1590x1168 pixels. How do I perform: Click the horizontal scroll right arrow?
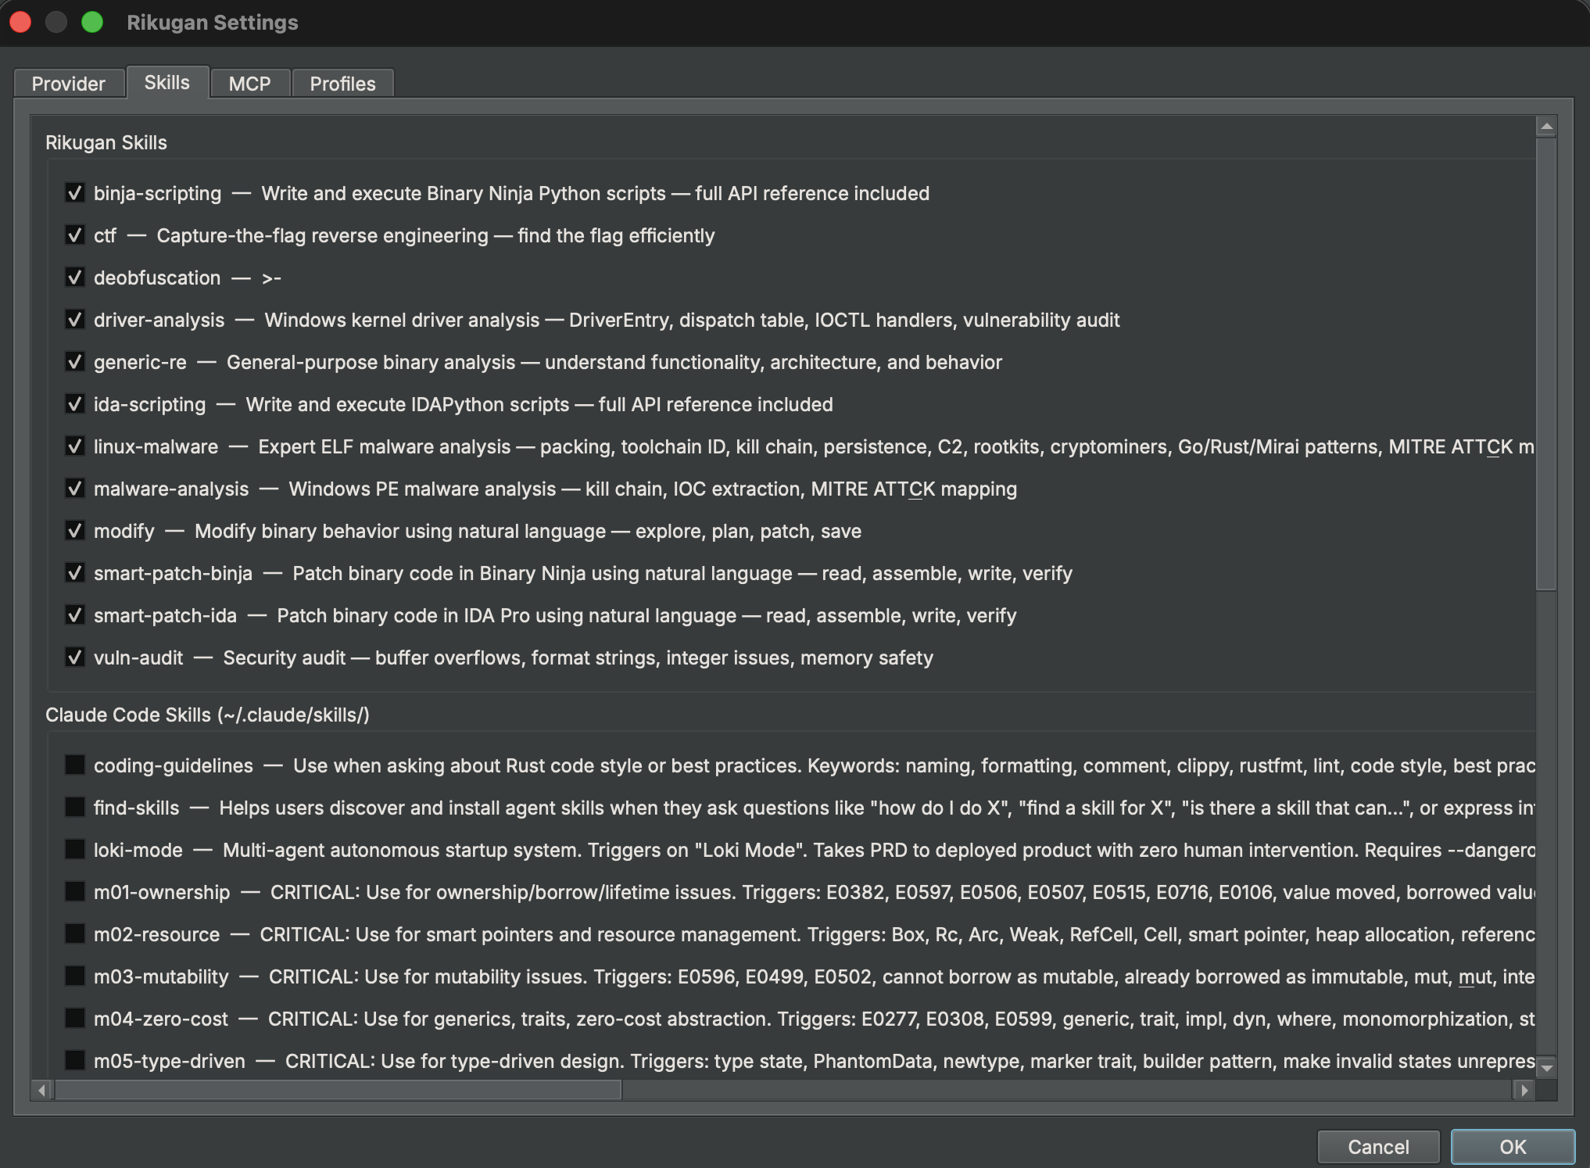(1524, 1090)
